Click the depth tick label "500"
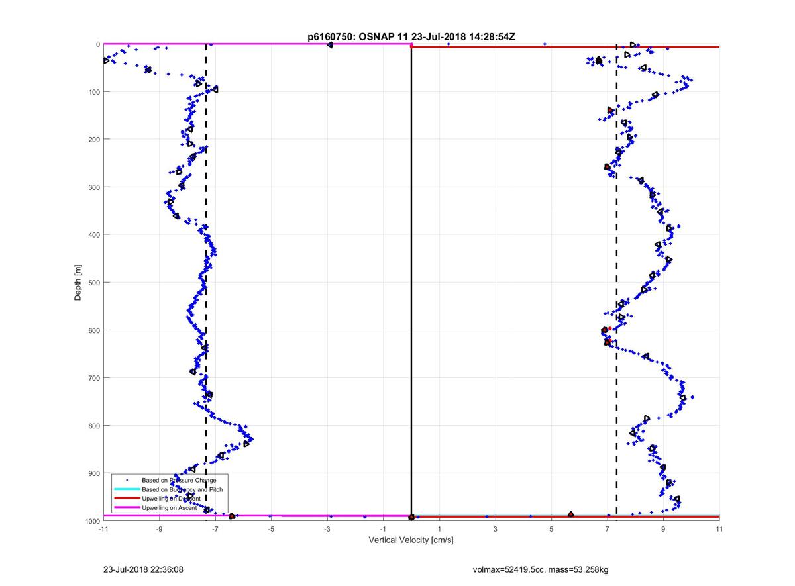The width and height of the screenshot is (795, 586). click(x=94, y=283)
